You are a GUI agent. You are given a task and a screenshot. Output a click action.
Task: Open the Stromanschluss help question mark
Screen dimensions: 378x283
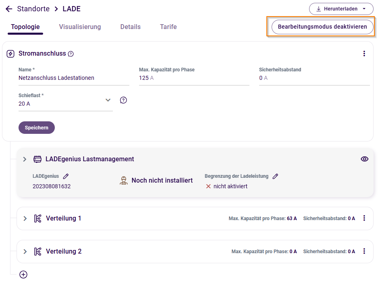[71, 54]
